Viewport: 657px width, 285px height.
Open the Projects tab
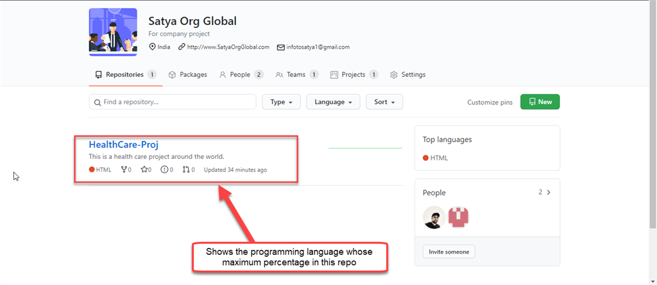click(x=354, y=74)
